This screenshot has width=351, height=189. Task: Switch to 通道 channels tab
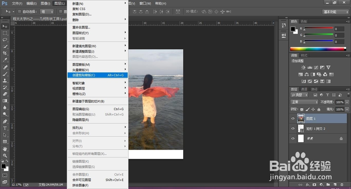click(304, 89)
